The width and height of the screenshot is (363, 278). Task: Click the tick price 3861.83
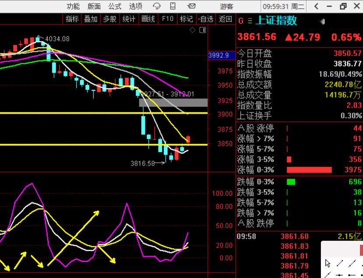tap(295, 247)
